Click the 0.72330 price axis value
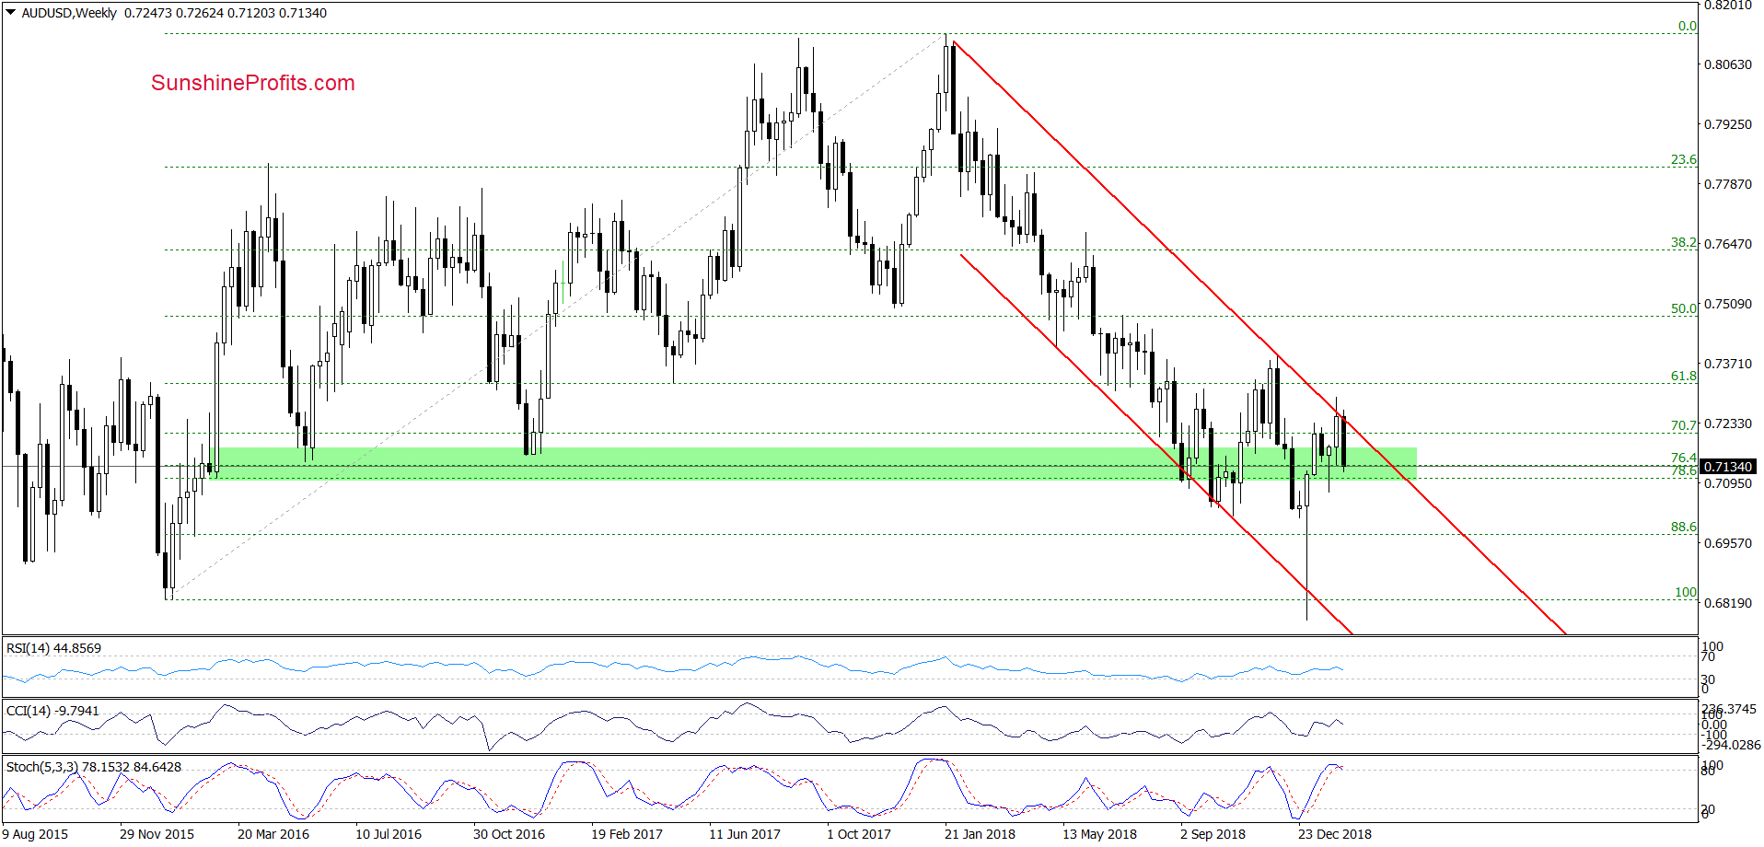Viewport: 1764px width, 847px height. click(1728, 423)
